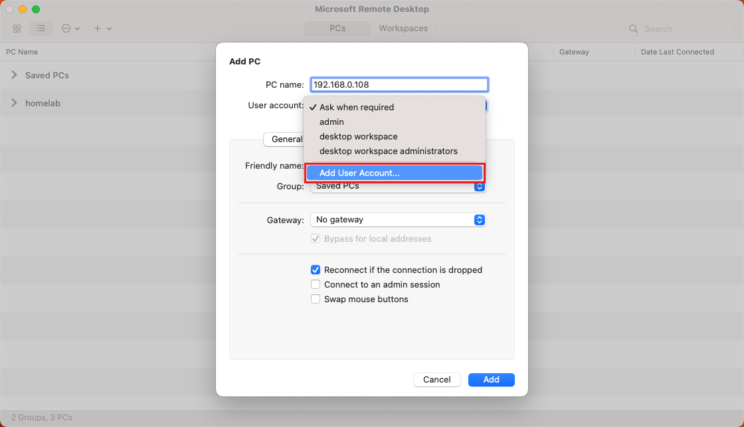744x427 pixels.
Task: Sort by Date Last Connected column
Action: point(678,52)
